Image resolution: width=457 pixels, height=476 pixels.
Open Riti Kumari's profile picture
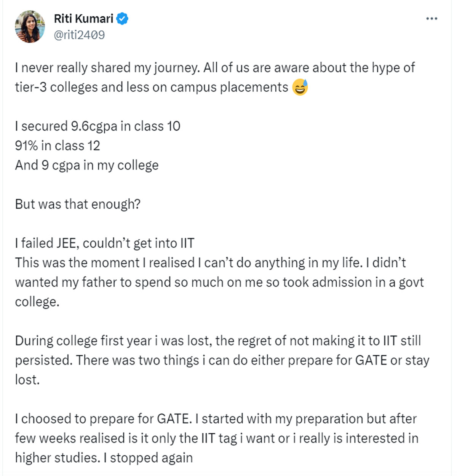30,27
